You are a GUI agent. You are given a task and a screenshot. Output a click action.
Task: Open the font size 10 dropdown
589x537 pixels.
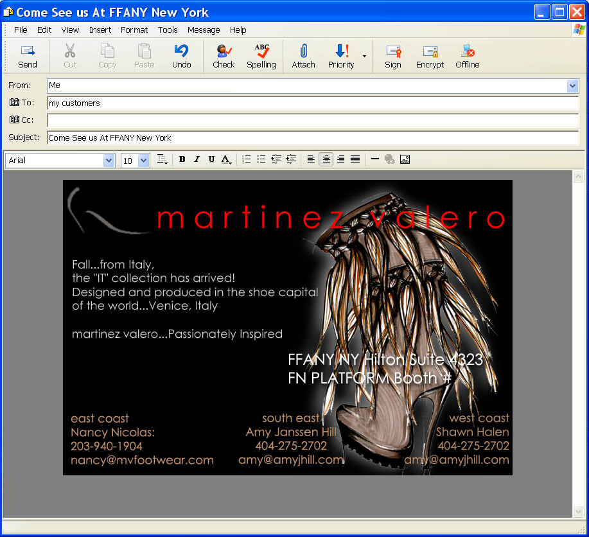click(x=143, y=161)
